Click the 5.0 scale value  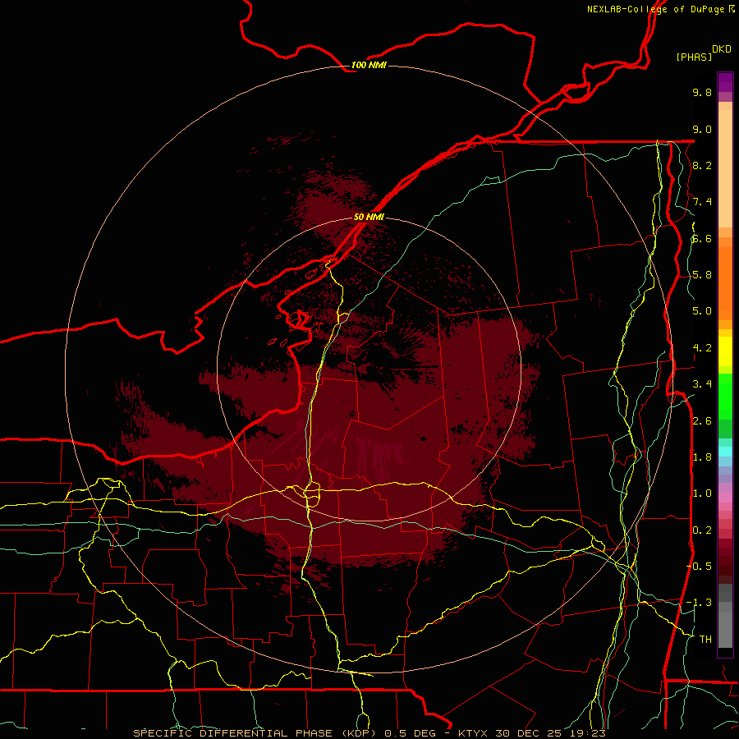coord(702,311)
